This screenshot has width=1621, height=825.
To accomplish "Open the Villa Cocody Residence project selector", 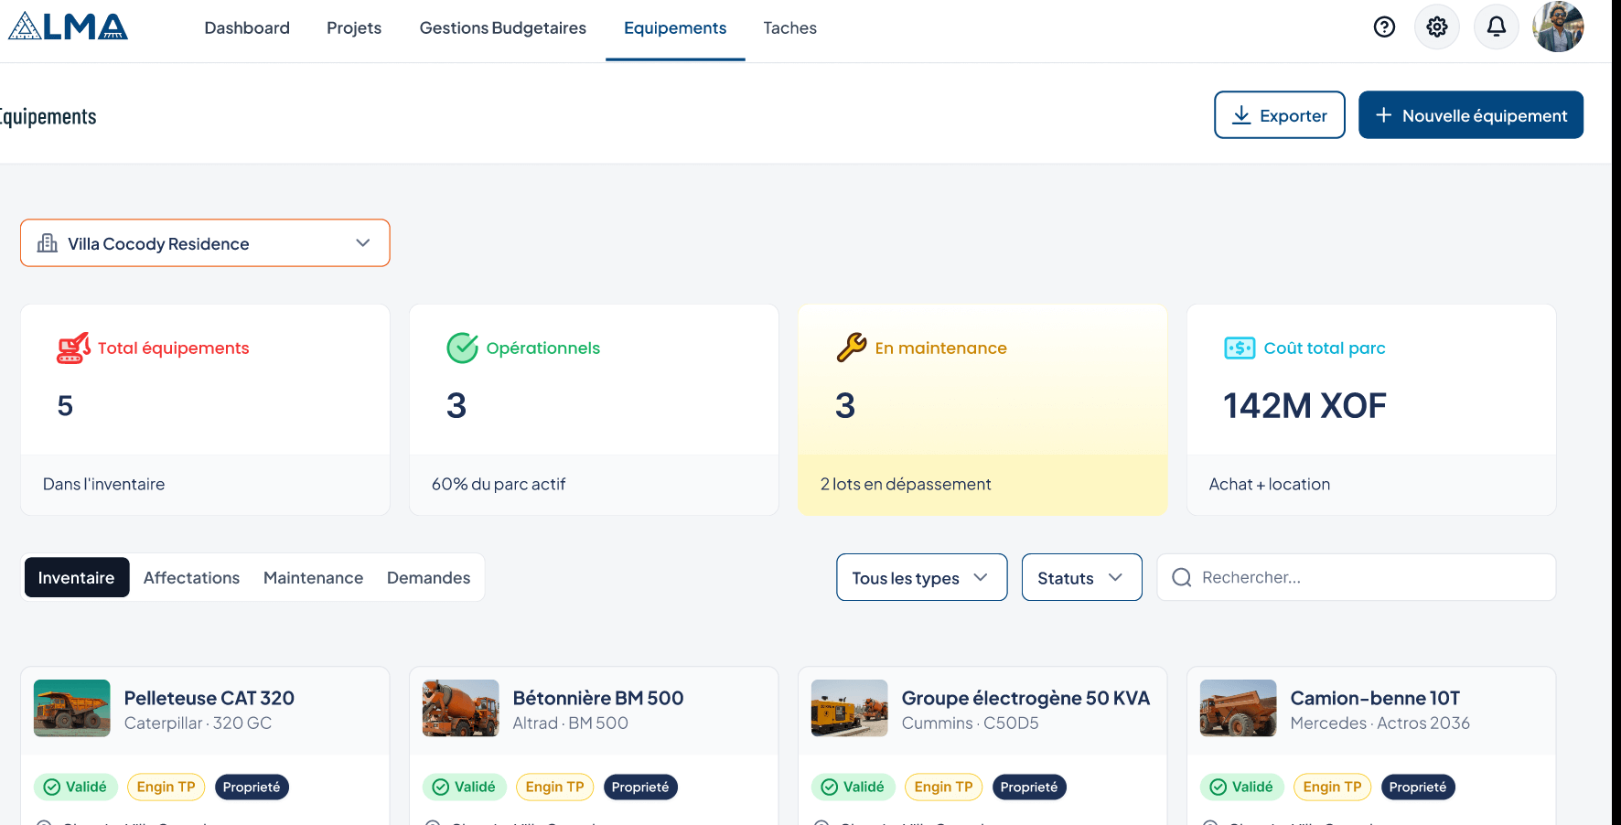I will tap(205, 242).
